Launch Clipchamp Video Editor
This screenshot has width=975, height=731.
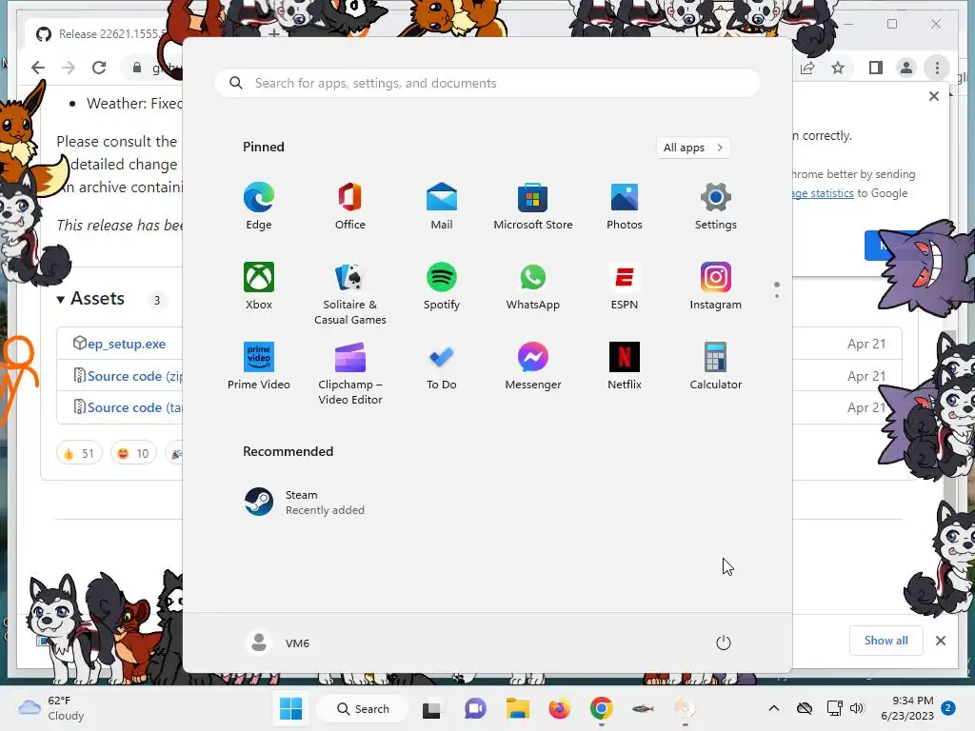tap(350, 374)
